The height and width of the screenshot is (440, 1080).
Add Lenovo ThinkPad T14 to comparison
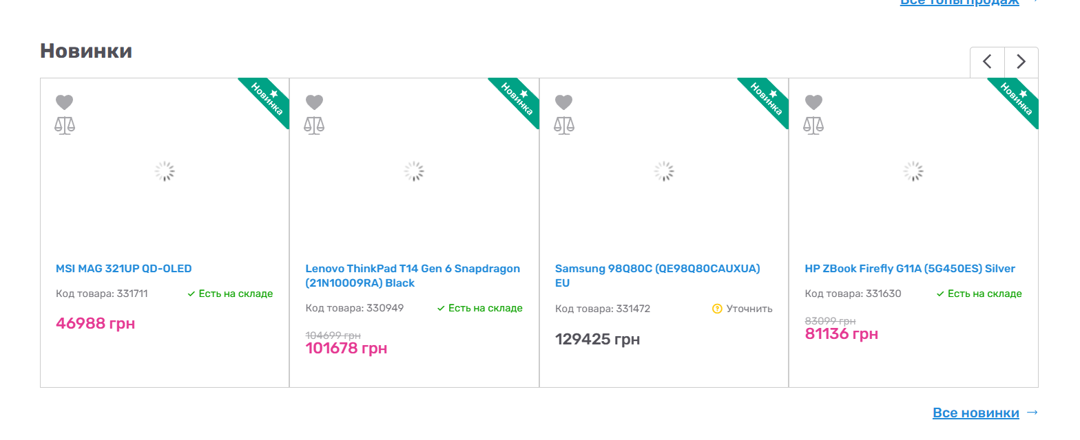click(314, 125)
